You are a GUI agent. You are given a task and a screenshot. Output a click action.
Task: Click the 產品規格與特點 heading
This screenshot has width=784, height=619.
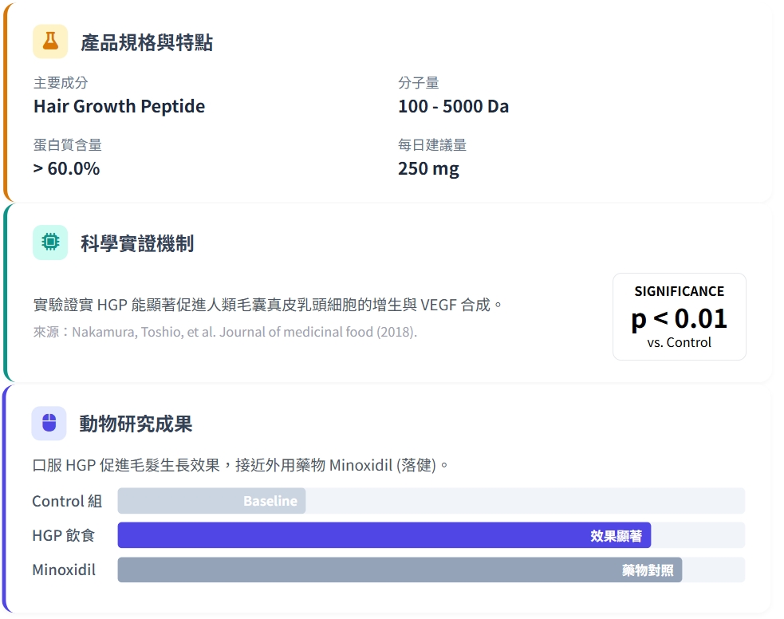[x=147, y=42]
